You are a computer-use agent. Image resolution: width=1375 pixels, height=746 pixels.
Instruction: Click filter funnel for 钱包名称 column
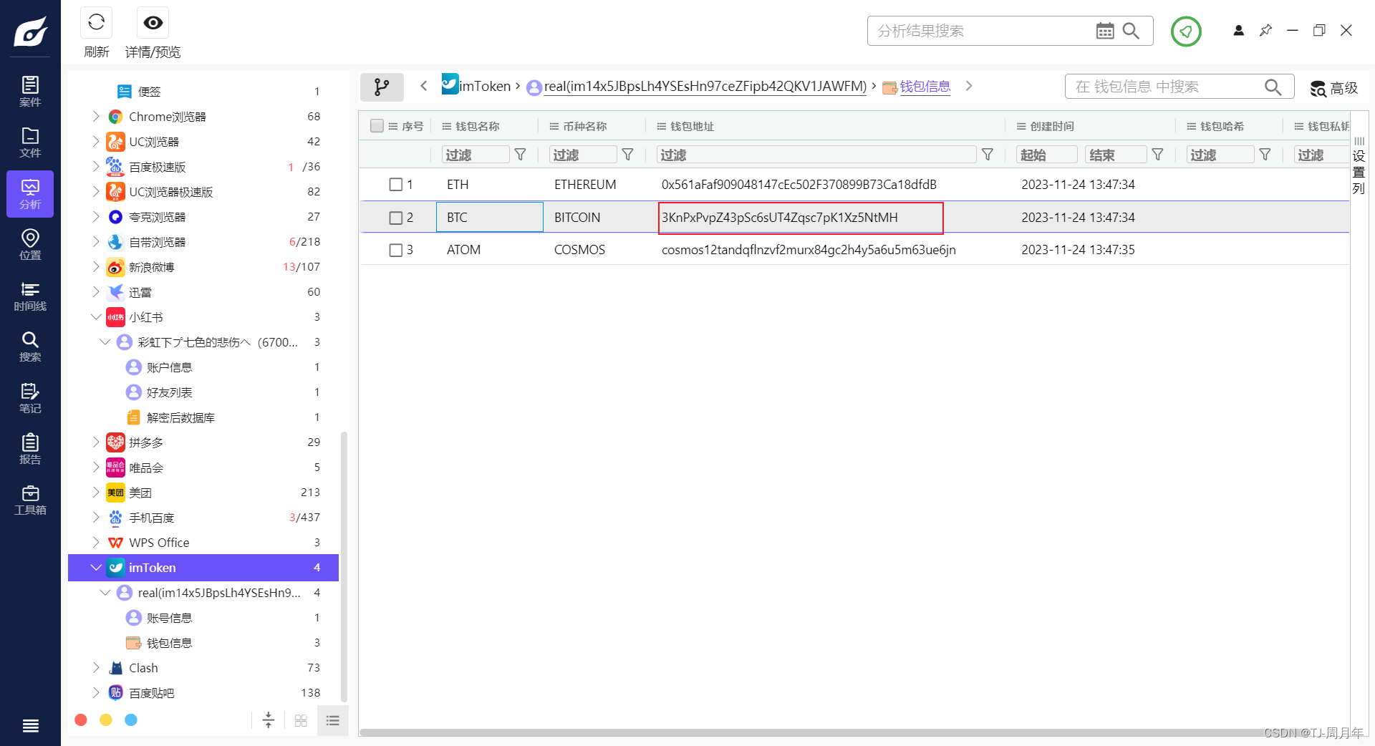(521, 155)
